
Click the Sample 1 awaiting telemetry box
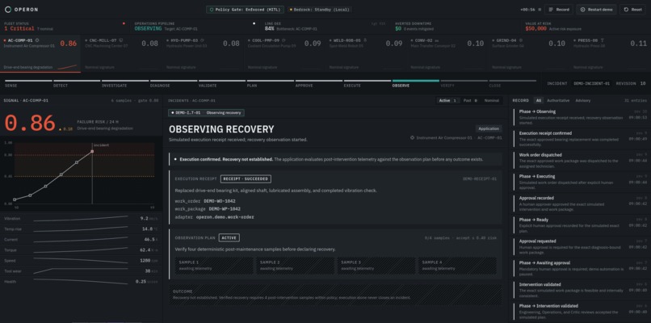tap(214, 266)
